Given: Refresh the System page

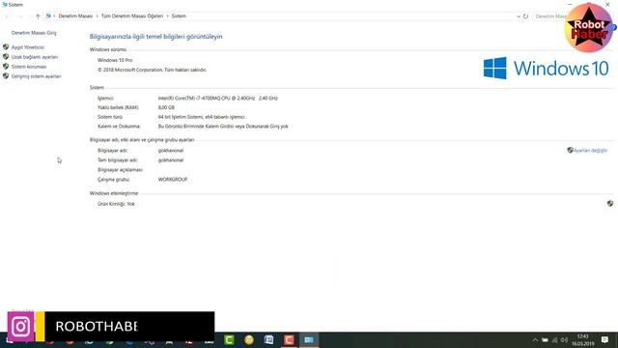Looking at the screenshot, I should (x=525, y=16).
